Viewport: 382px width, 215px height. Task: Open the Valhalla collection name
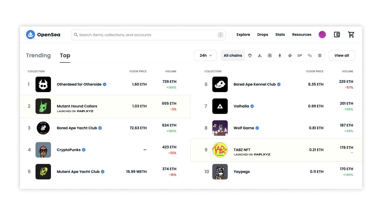tap(241, 106)
